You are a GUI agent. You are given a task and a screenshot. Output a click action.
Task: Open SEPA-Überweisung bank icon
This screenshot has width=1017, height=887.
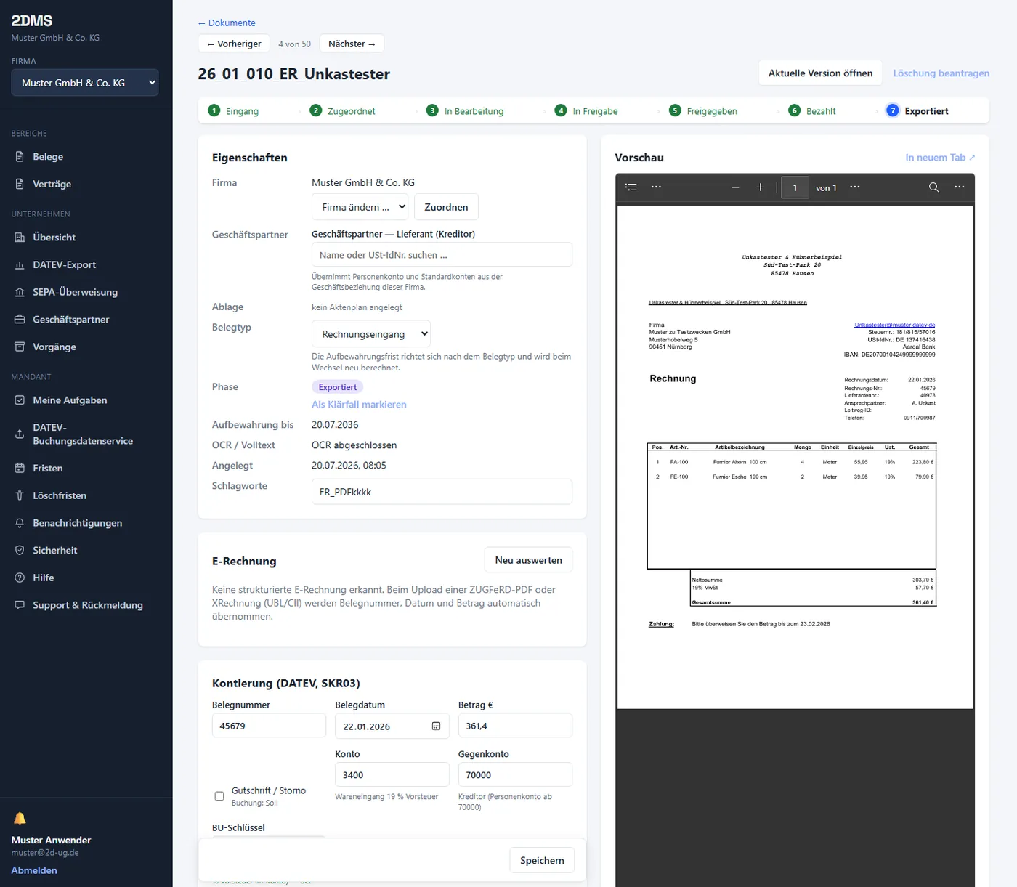(x=20, y=292)
